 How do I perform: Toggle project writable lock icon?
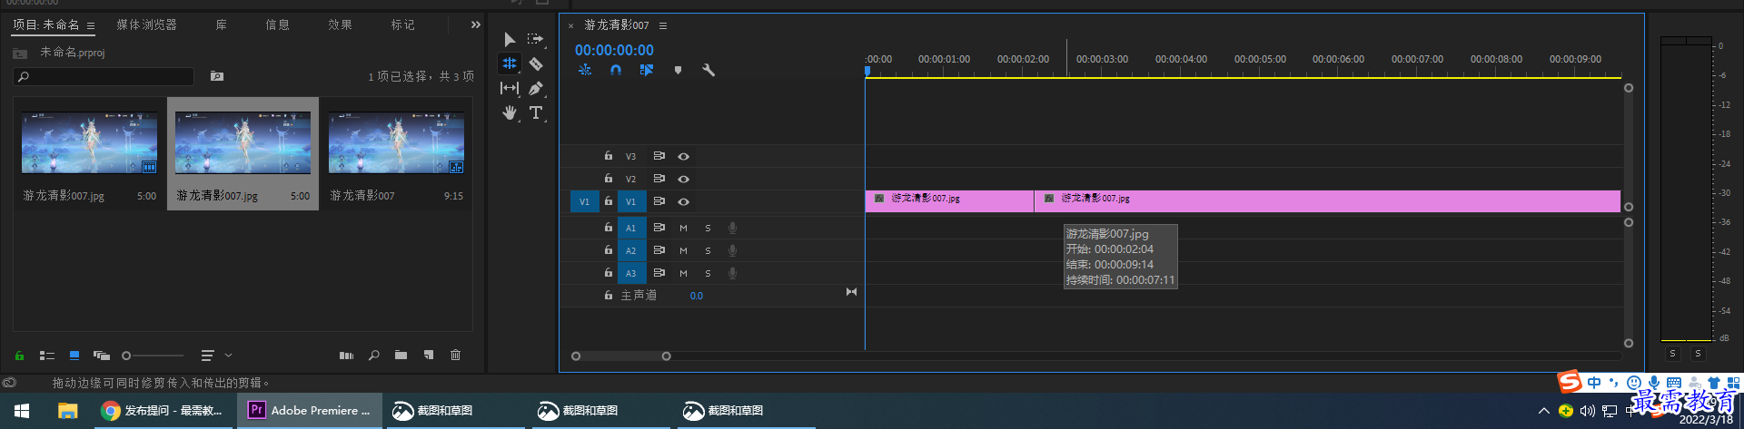click(19, 356)
